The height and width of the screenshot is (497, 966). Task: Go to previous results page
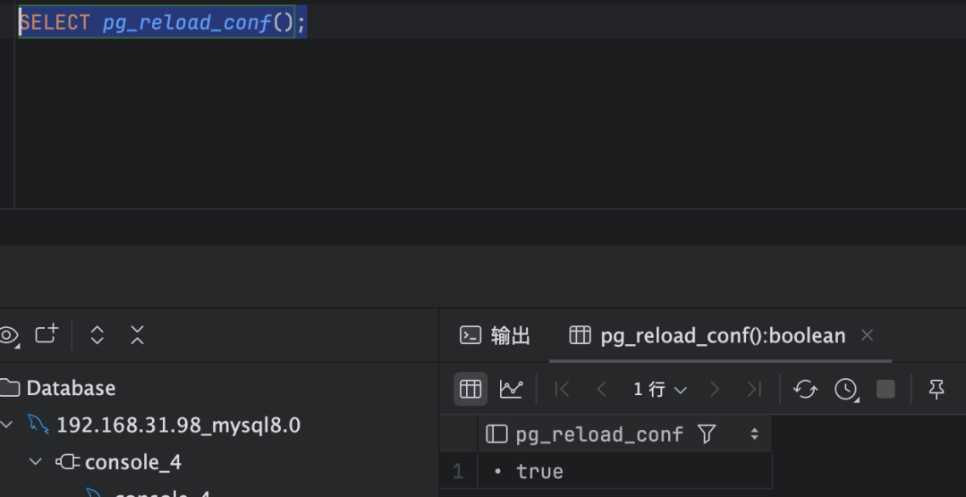[601, 389]
